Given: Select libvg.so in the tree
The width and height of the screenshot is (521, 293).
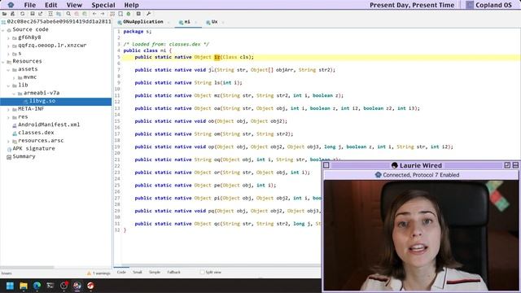Looking at the screenshot, I should coord(55,101).
